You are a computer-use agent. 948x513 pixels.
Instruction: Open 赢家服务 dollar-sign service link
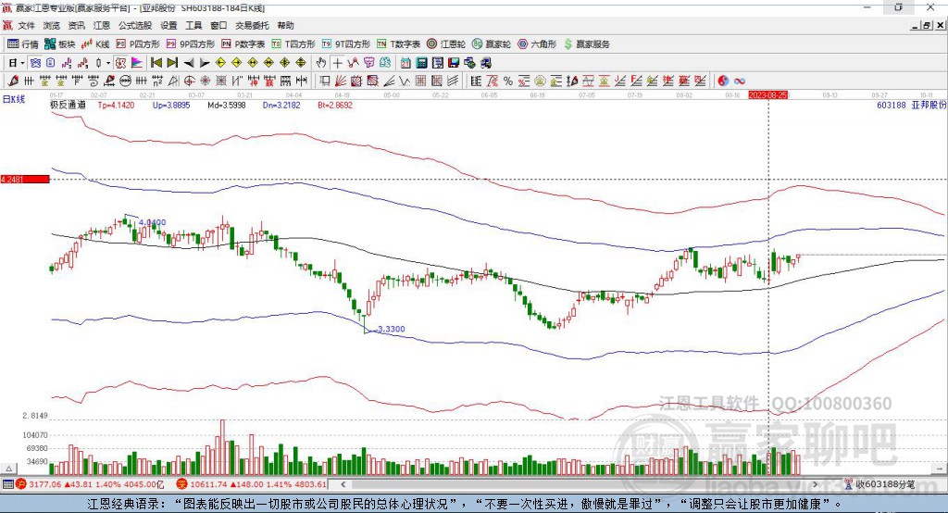(586, 44)
